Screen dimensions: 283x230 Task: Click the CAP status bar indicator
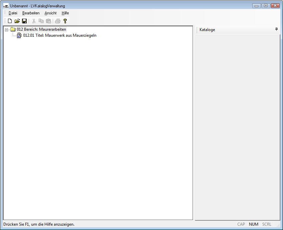click(241, 224)
